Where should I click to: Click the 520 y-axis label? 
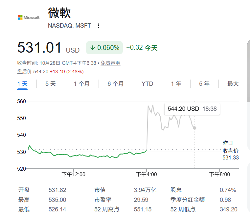(22, 169)
